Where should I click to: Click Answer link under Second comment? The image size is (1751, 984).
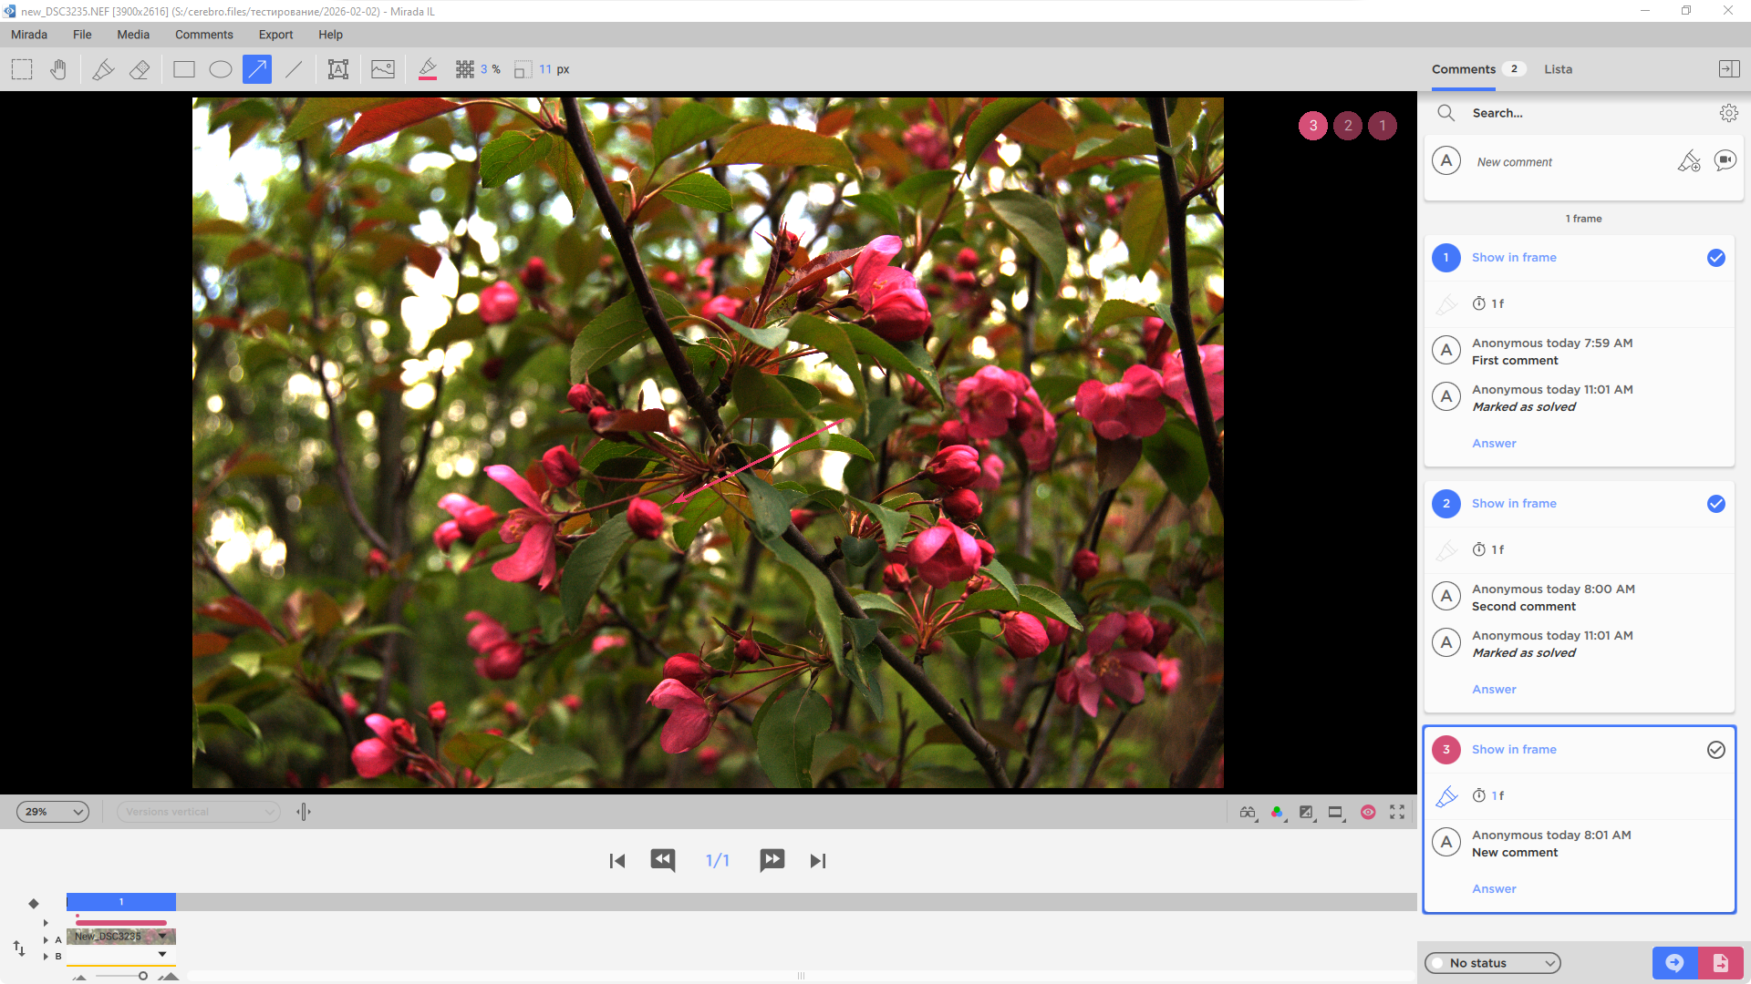(1494, 690)
